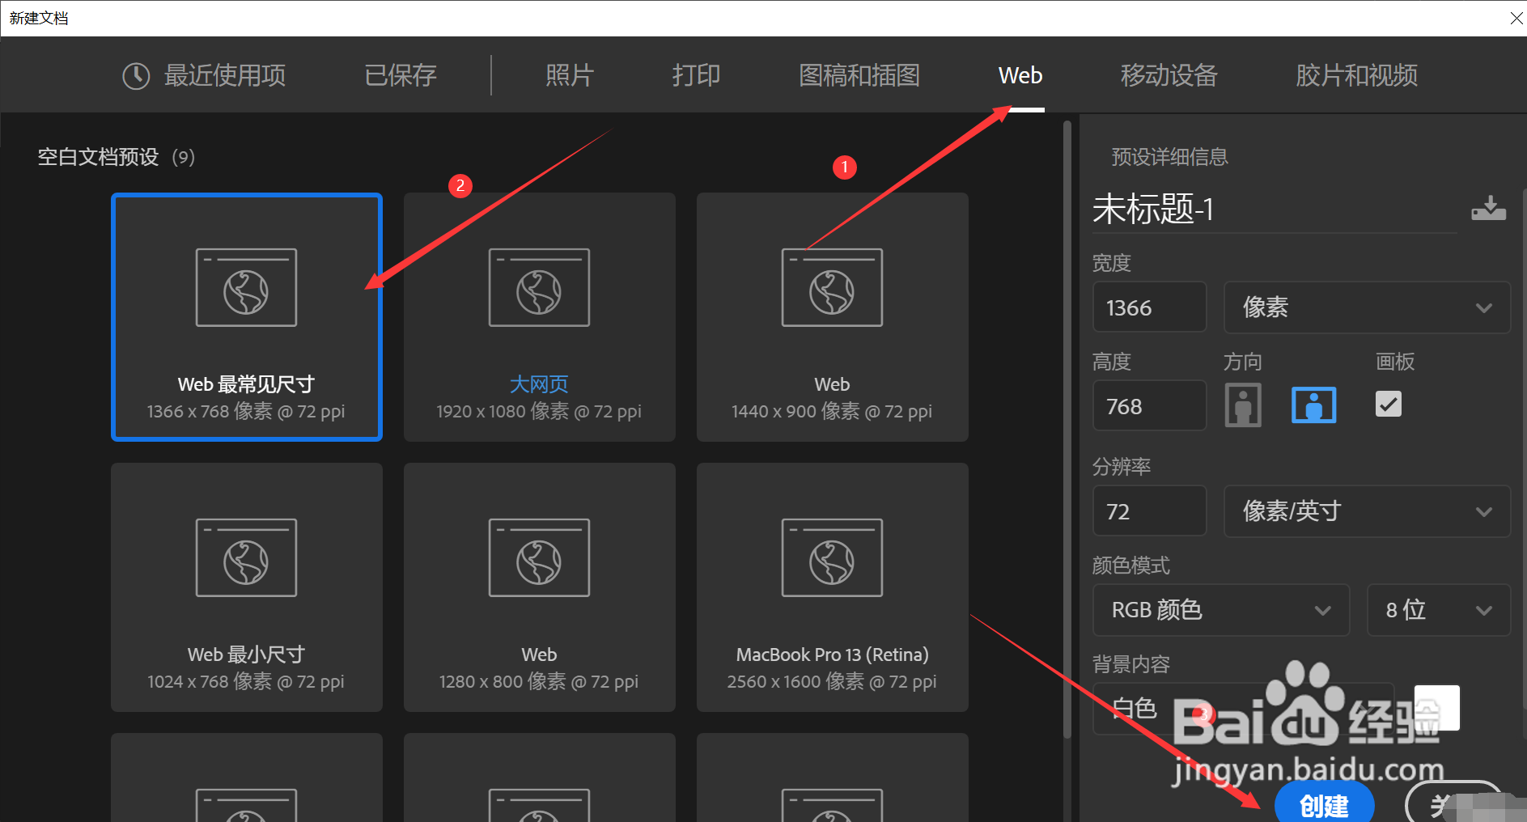Set portrait orientation icon
Viewport: 1527px width, 822px height.
click(1243, 405)
